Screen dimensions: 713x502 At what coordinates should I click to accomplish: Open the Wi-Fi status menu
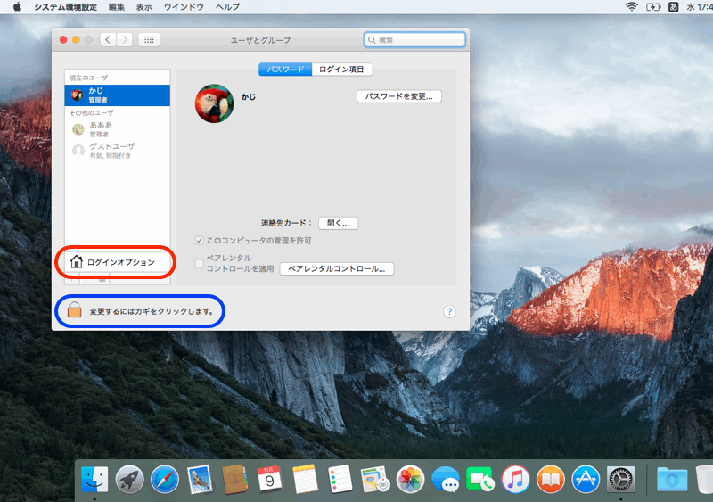631,6
